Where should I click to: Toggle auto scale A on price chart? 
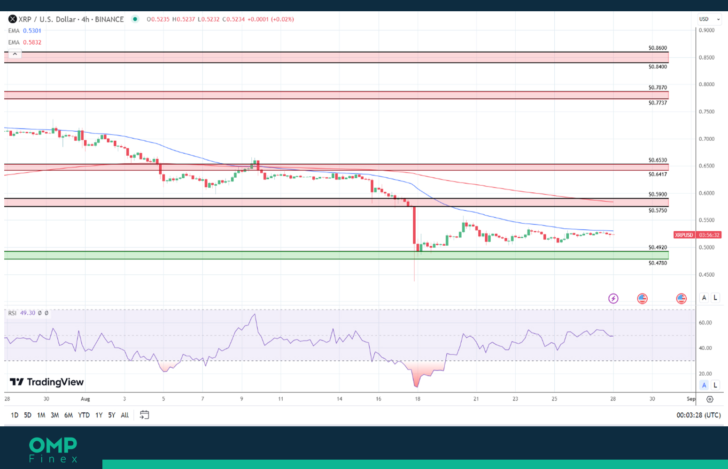coord(704,297)
